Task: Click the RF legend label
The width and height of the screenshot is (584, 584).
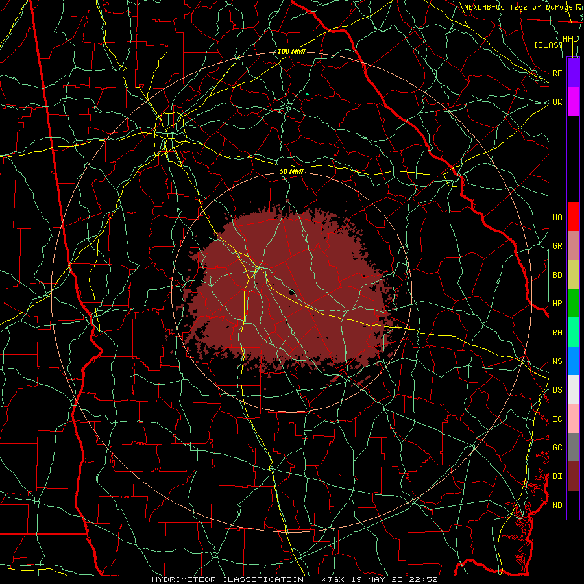Action: point(557,73)
